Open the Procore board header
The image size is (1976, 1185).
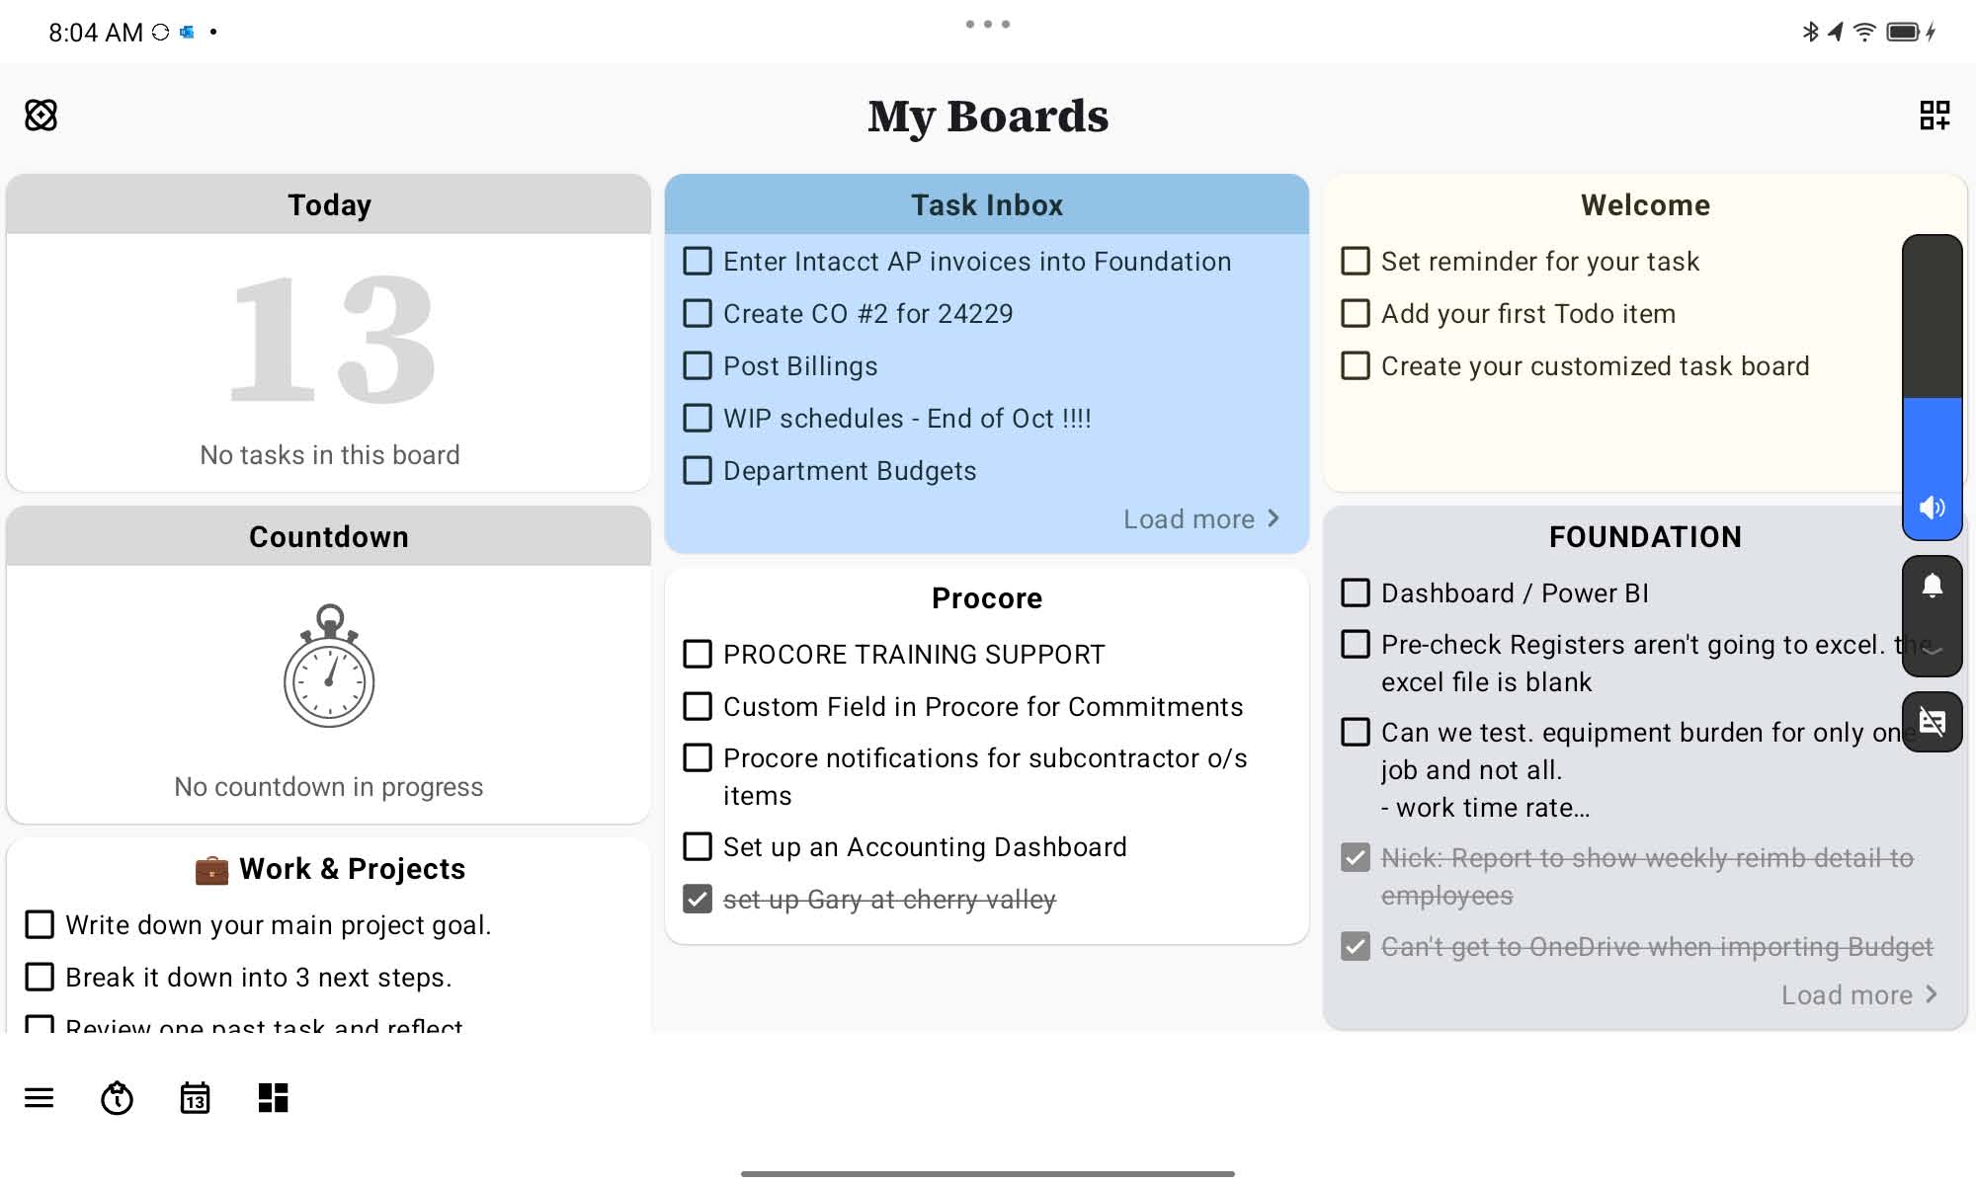click(x=986, y=598)
